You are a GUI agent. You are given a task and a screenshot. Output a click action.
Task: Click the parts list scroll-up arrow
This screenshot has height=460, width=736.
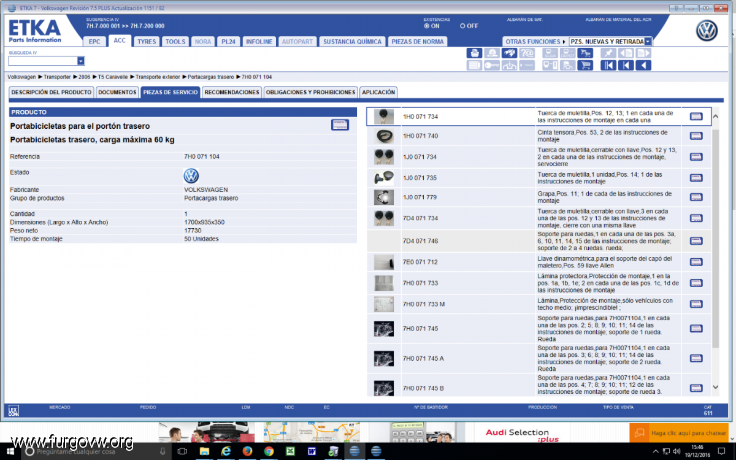pos(715,117)
